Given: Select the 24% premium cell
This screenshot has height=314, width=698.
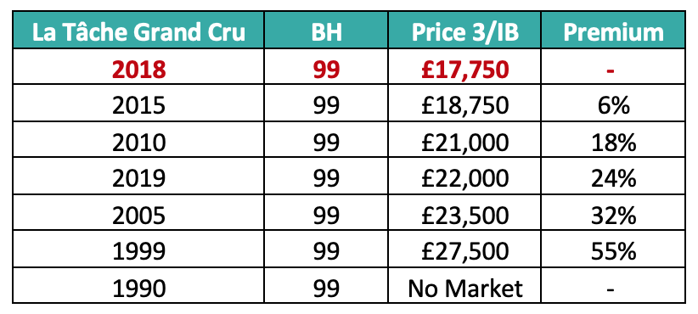Looking at the screenshot, I should [613, 176].
